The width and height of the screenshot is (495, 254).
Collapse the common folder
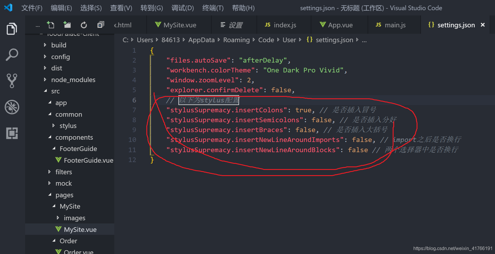[x=50, y=114]
